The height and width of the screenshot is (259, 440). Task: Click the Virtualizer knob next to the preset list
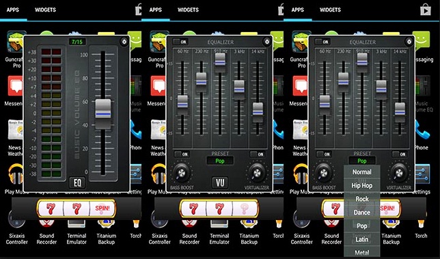pyautogui.click(x=399, y=172)
